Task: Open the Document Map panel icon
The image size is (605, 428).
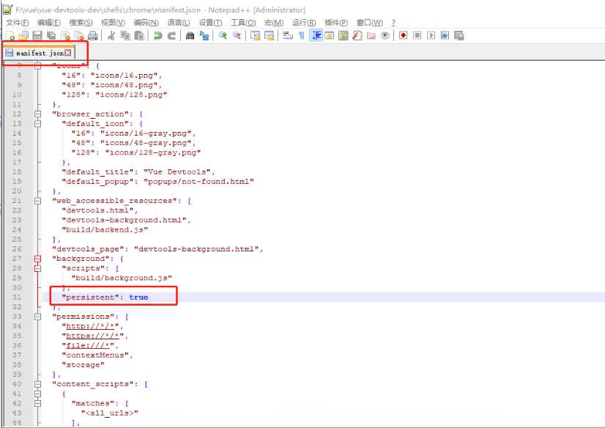Action: 343,36
